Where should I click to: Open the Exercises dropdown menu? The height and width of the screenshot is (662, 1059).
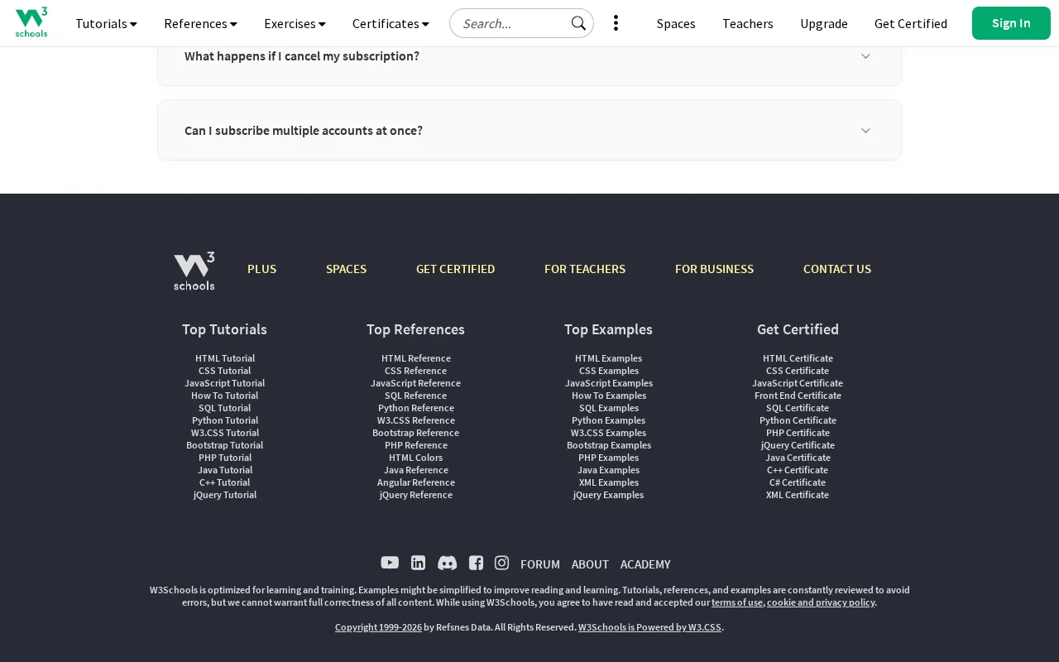pyautogui.click(x=295, y=23)
